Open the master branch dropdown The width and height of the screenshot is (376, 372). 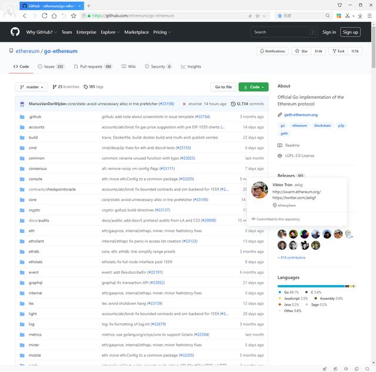(x=31, y=87)
